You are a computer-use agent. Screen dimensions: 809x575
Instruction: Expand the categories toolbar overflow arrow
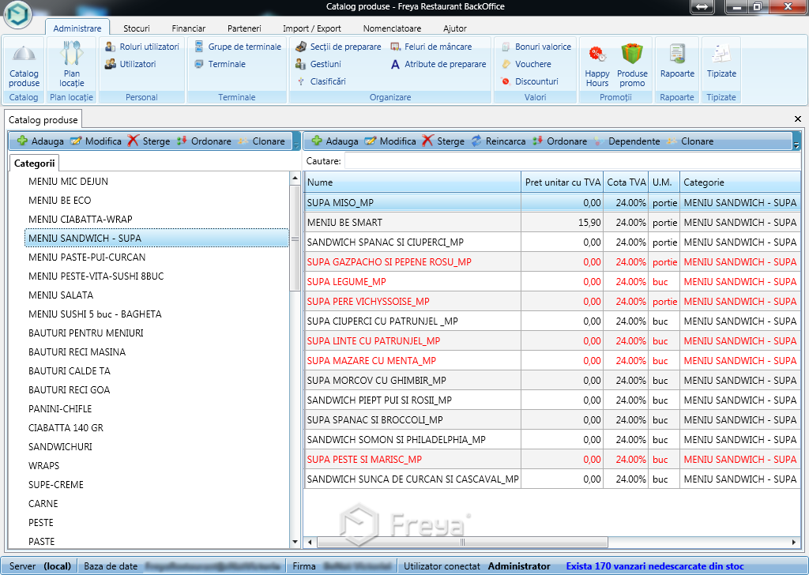click(x=296, y=145)
